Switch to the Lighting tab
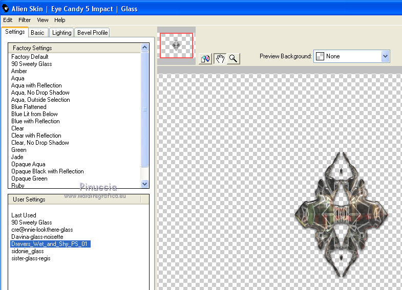The height and width of the screenshot is (290, 402). (x=62, y=33)
